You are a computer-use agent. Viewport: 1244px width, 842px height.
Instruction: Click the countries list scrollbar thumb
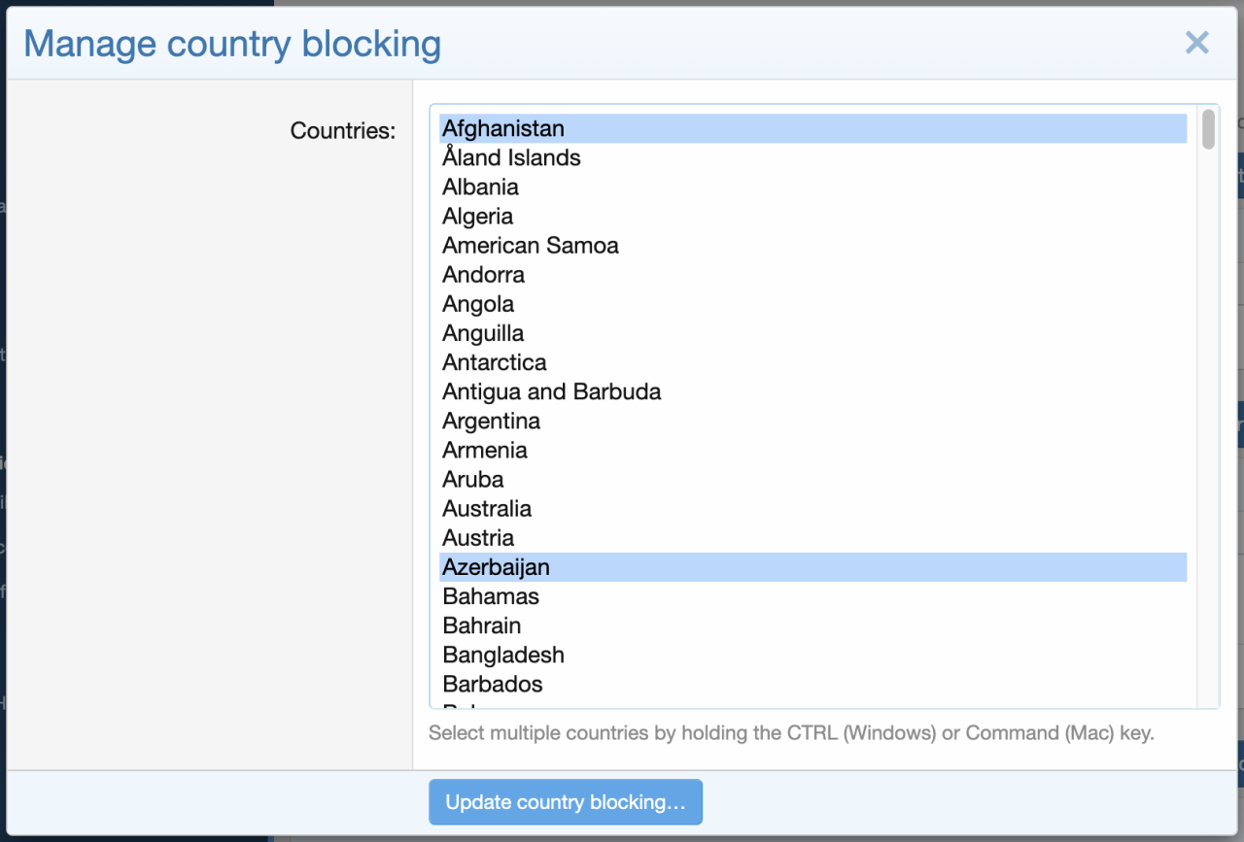pos(1208,129)
